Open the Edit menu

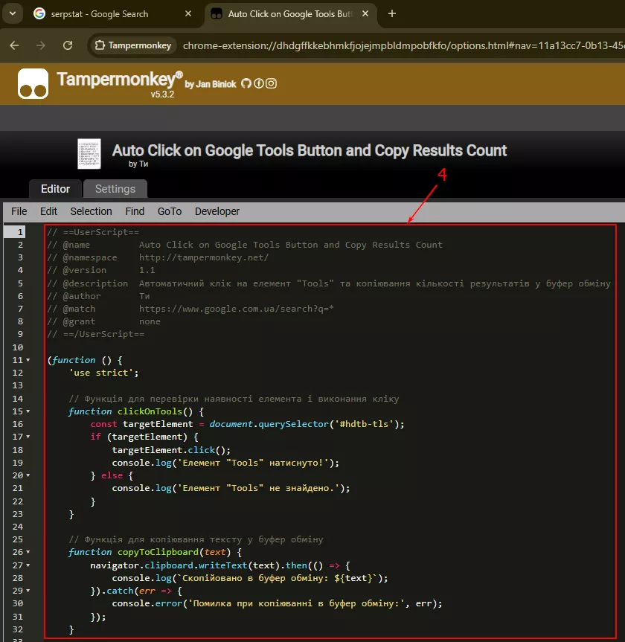click(x=49, y=211)
